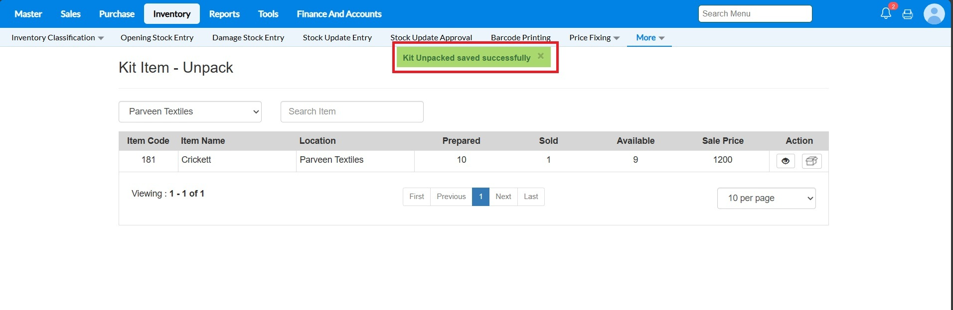Click the printer icon in header
This screenshot has height=310, width=953.
point(908,14)
